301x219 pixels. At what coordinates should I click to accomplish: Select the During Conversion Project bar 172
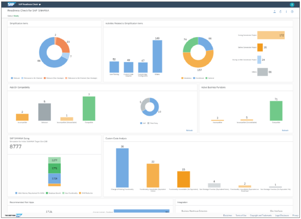(271, 35)
